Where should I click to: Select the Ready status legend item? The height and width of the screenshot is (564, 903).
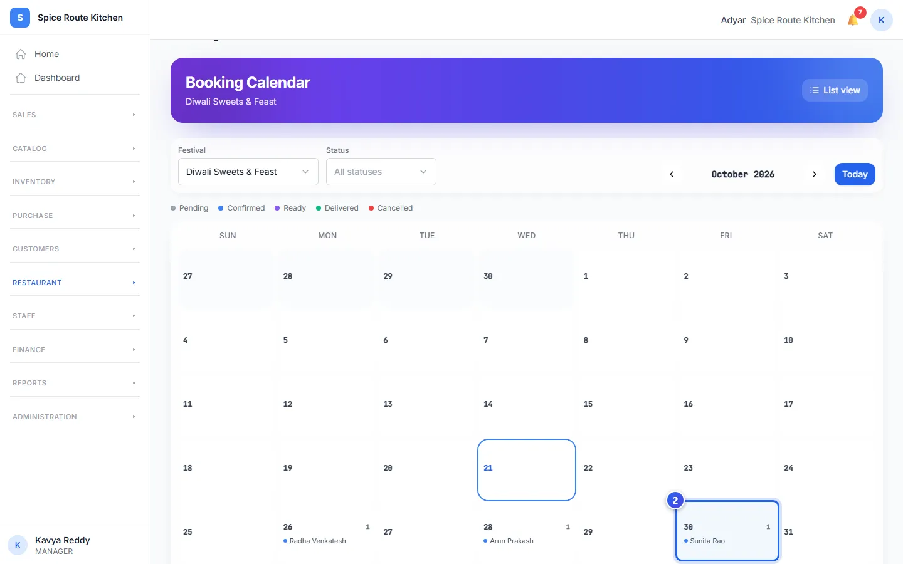point(290,208)
